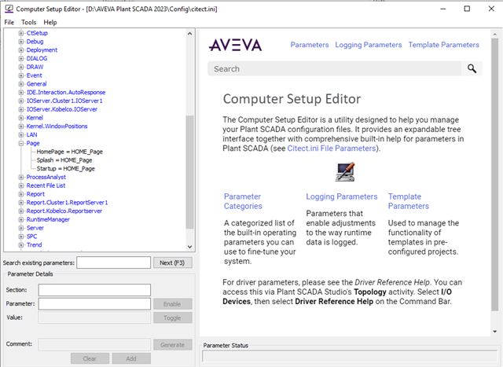Select the DRAW section label
The height and width of the screenshot is (367, 503).
[35, 67]
